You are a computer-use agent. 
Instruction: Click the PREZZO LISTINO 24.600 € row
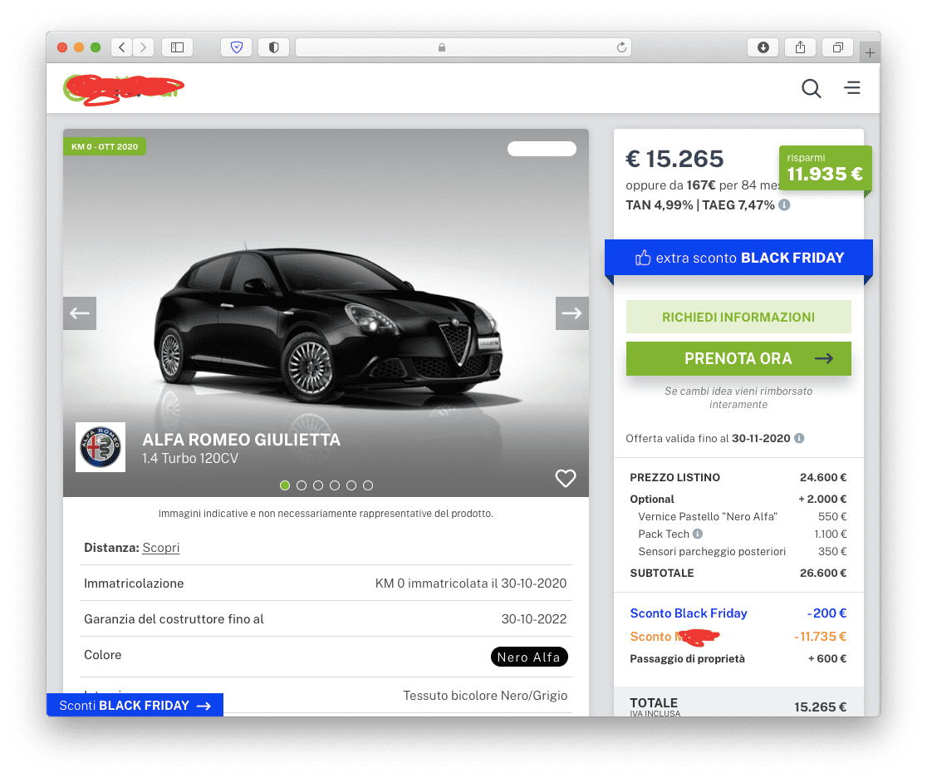tap(738, 477)
